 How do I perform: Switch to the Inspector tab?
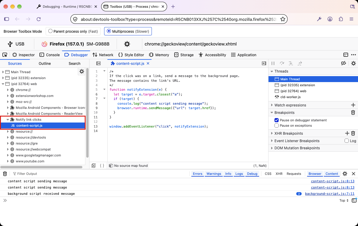tap(24, 55)
